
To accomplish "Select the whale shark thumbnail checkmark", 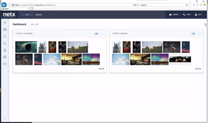I will click(x=18, y=44).
